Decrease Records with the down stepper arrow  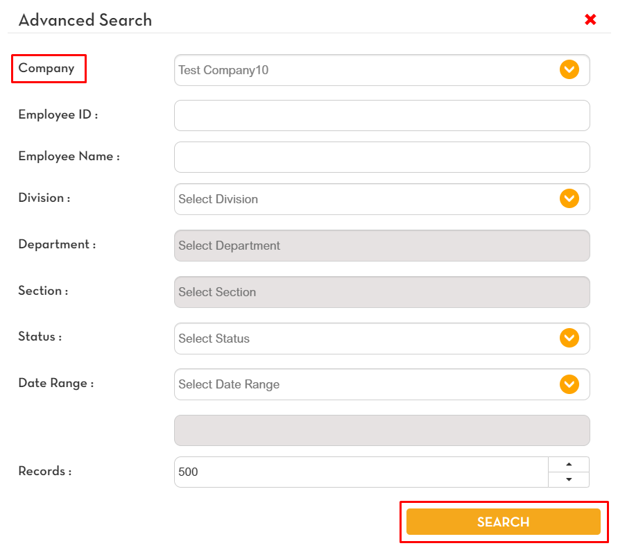tap(569, 479)
